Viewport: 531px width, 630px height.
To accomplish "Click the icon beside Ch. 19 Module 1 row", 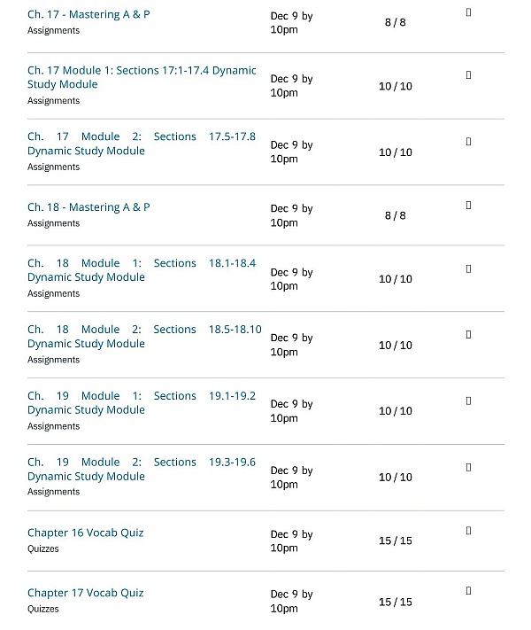I will (468, 401).
